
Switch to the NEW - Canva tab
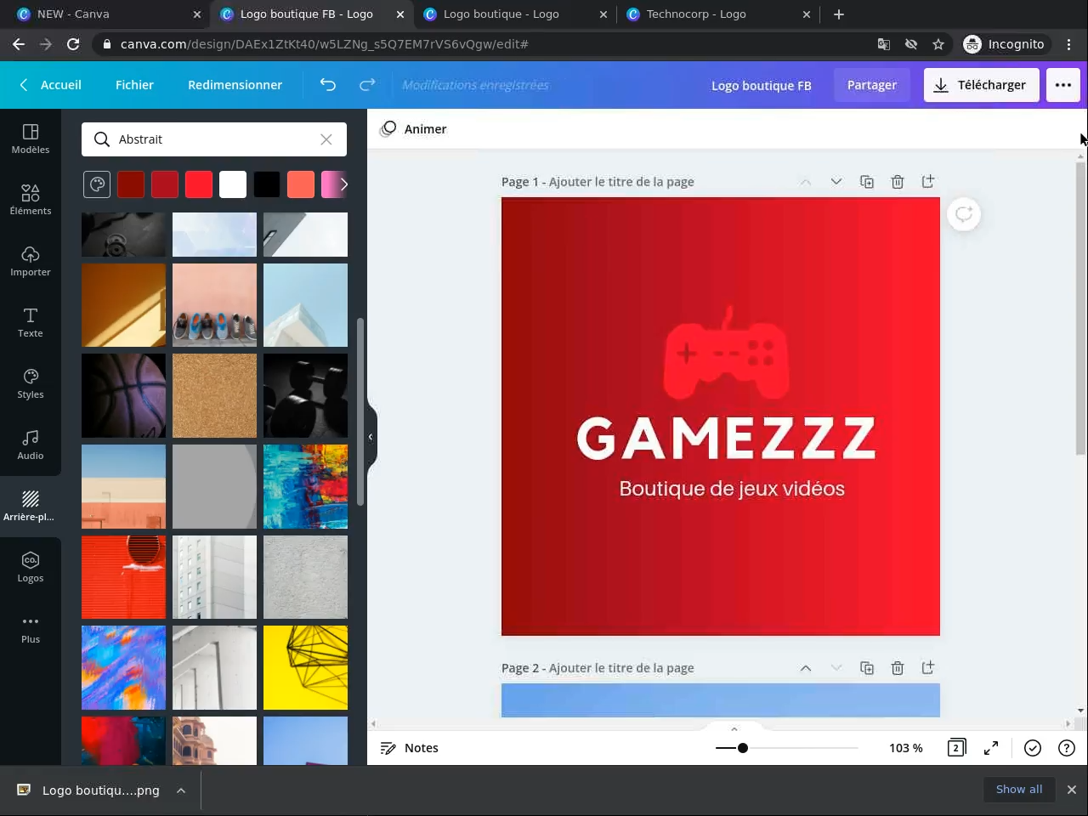pos(109,14)
